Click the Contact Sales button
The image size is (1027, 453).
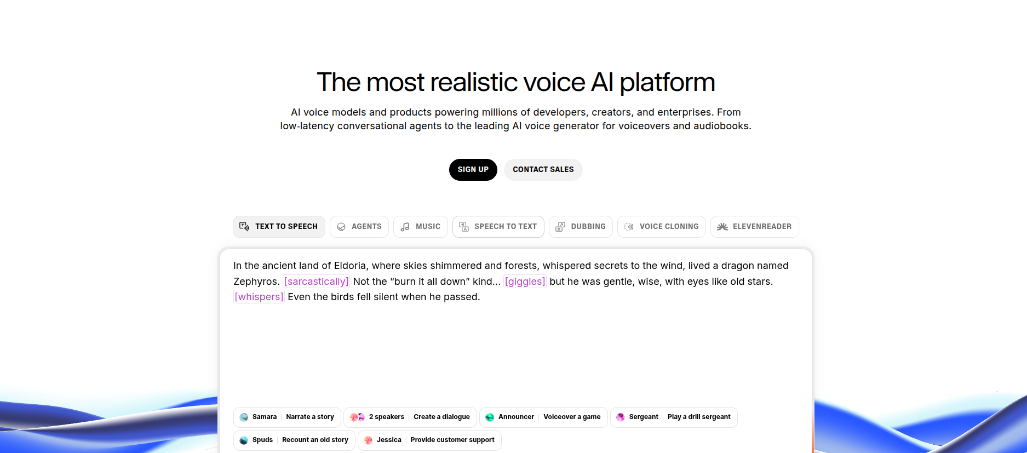[x=543, y=170]
